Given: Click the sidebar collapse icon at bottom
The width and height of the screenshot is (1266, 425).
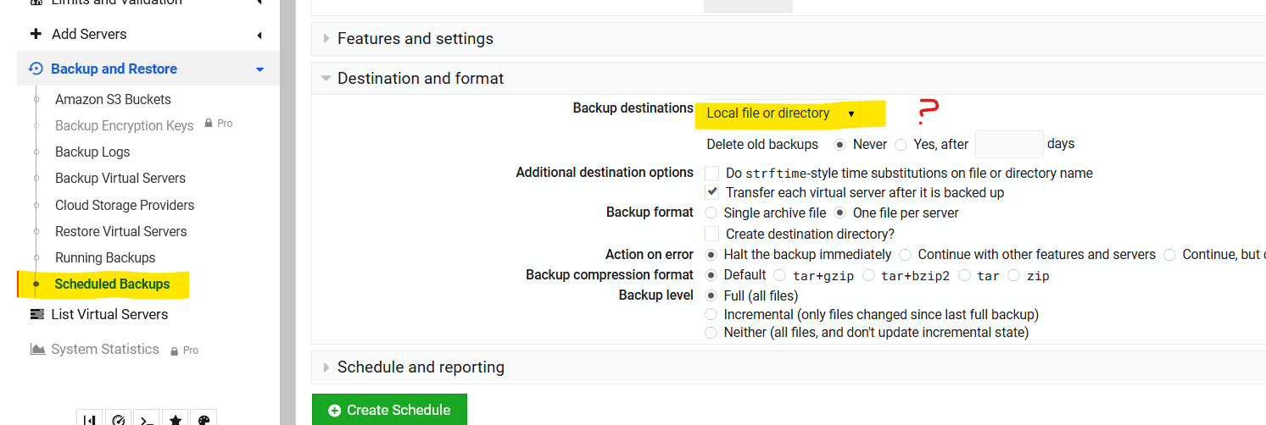Looking at the screenshot, I should tap(90, 419).
